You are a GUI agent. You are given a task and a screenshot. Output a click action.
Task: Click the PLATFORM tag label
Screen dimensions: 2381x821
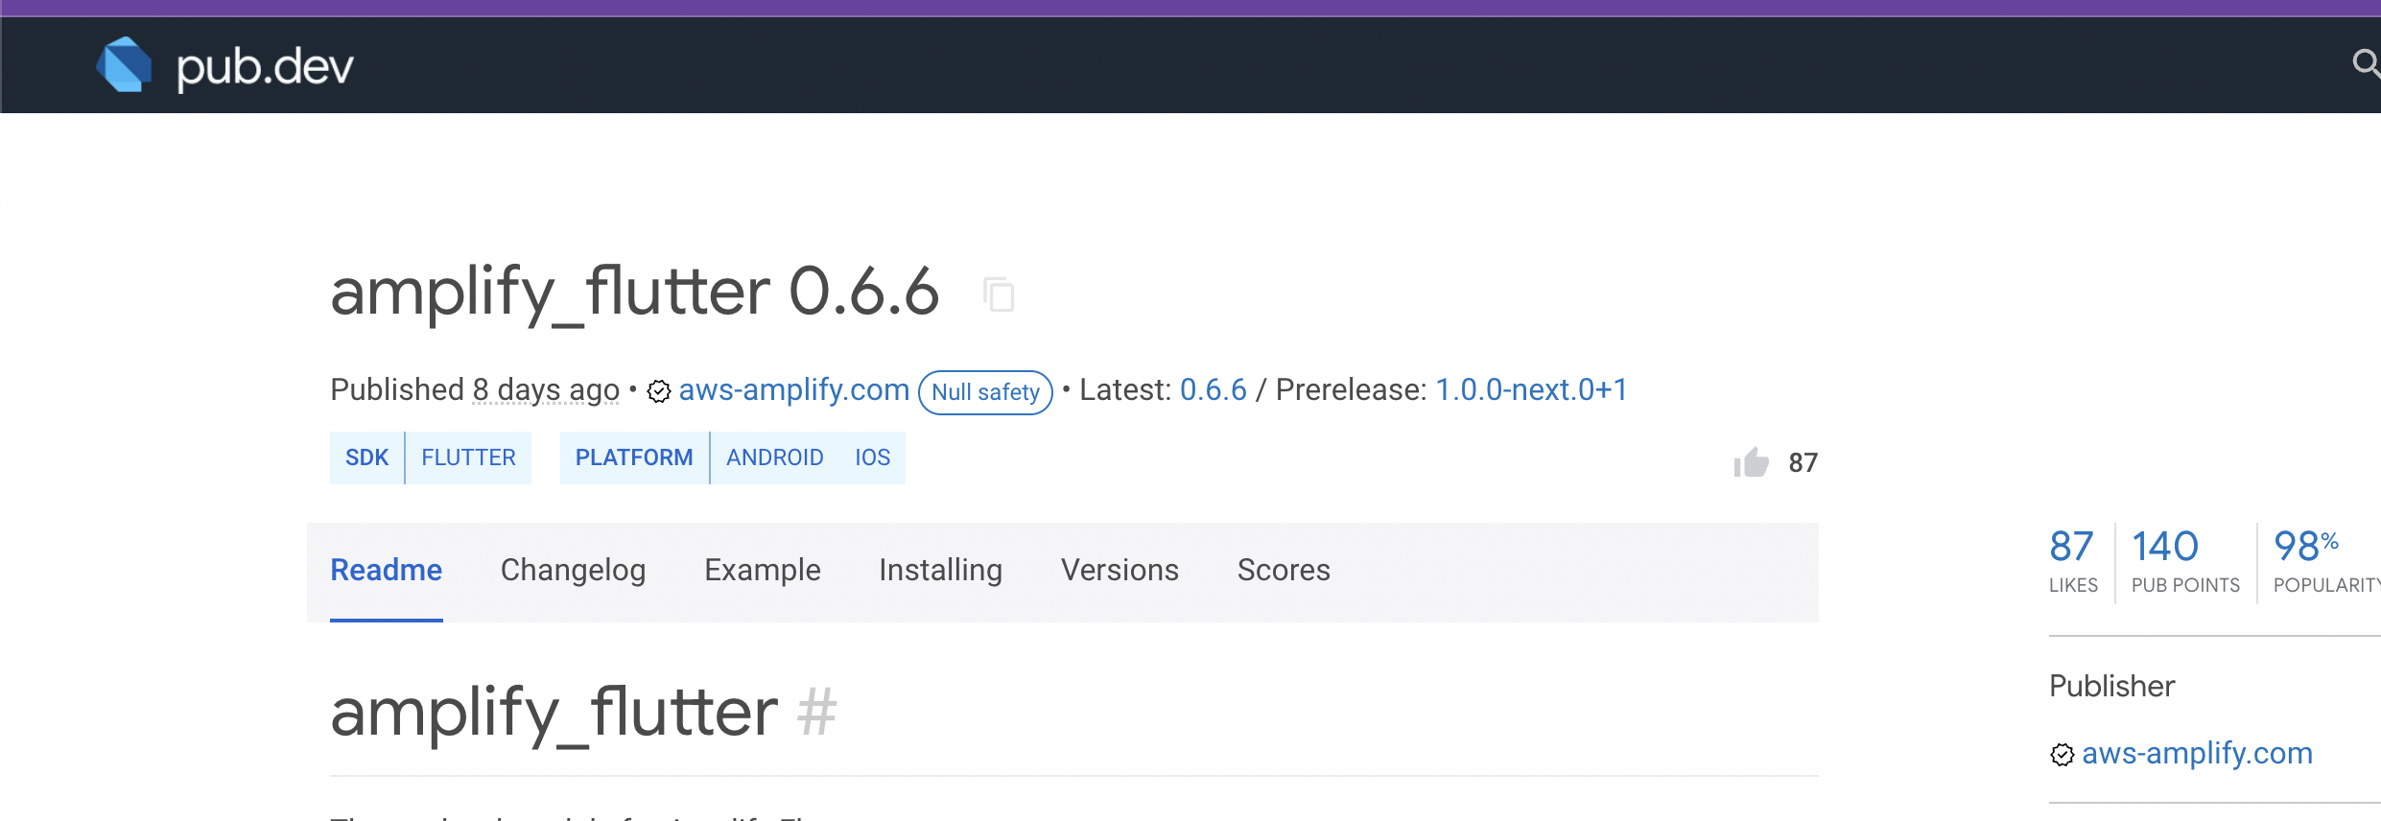[634, 457]
